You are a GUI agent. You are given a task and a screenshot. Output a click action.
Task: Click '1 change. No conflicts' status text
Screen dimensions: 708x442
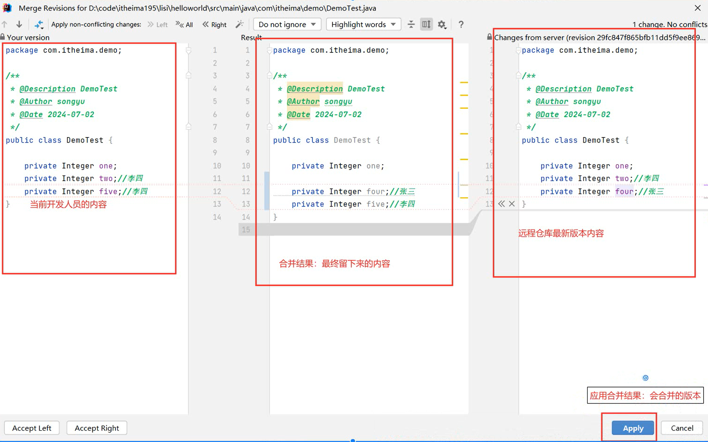(x=670, y=24)
